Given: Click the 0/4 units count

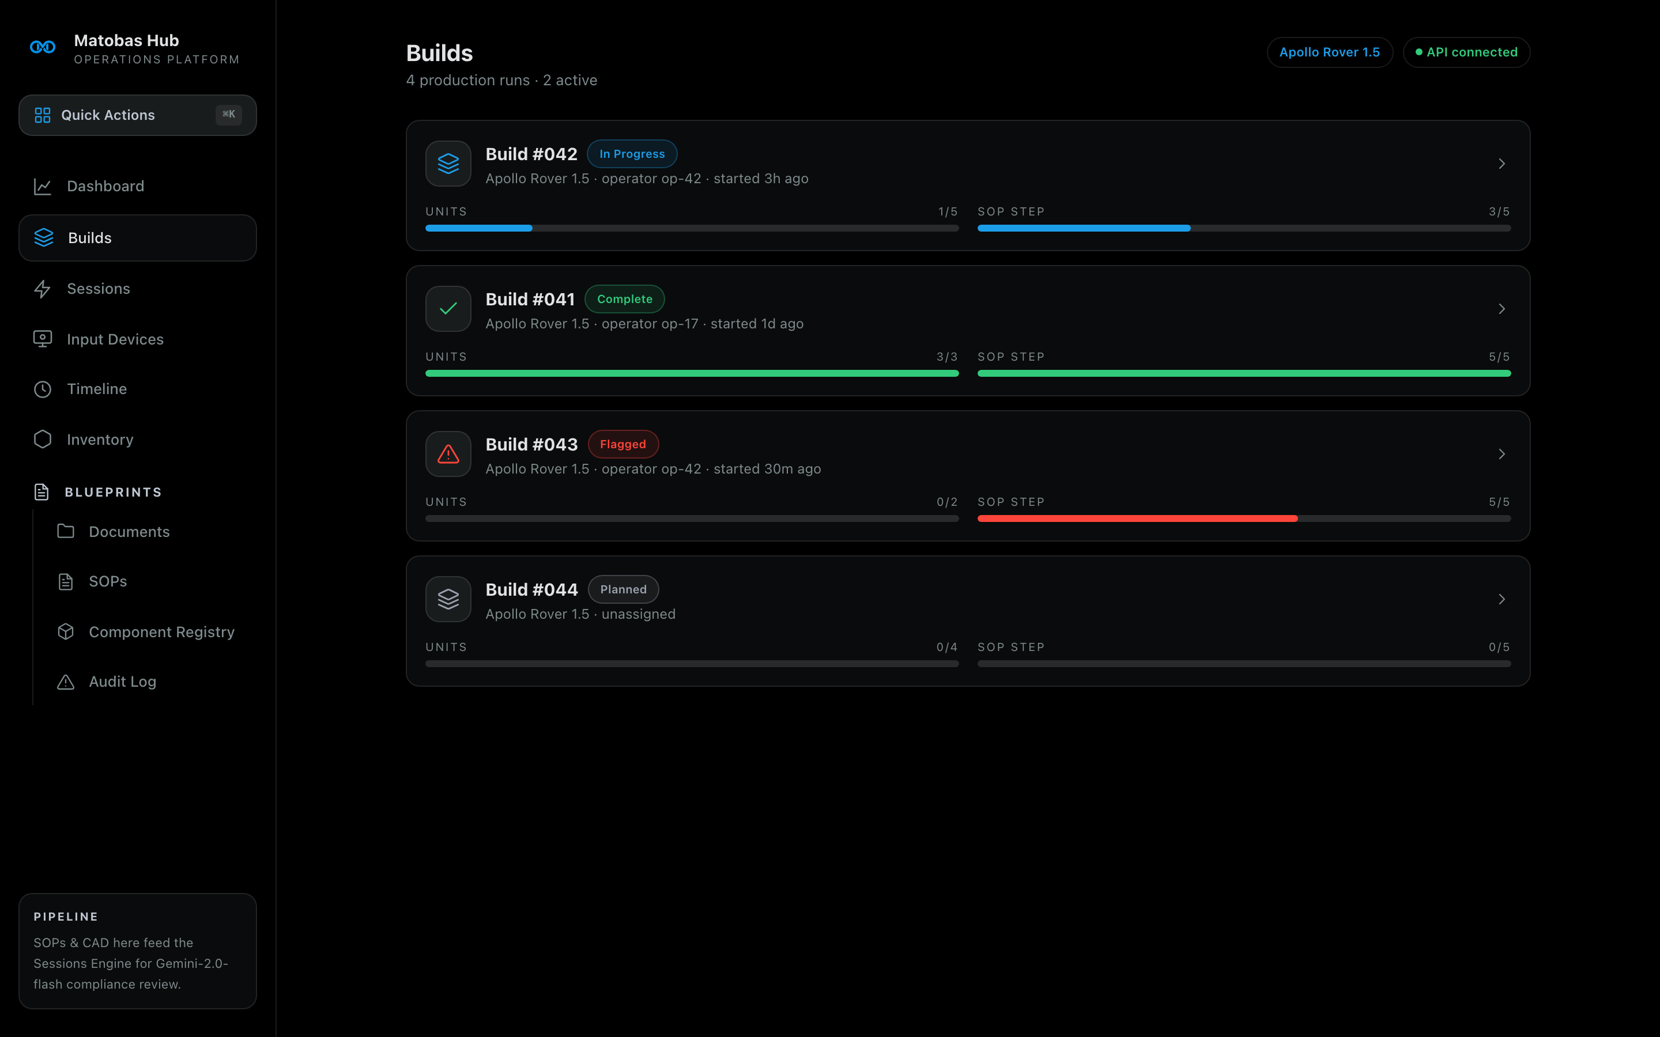Looking at the screenshot, I should coord(948,648).
